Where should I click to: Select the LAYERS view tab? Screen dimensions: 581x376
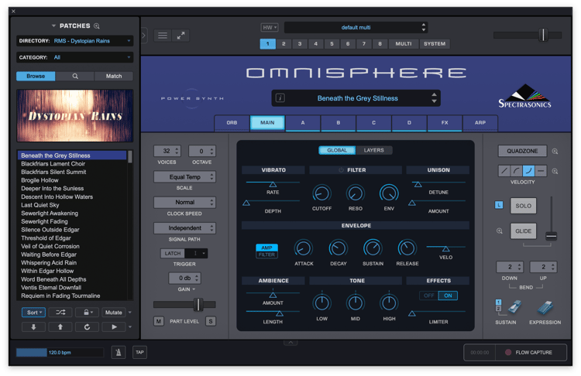[374, 150]
